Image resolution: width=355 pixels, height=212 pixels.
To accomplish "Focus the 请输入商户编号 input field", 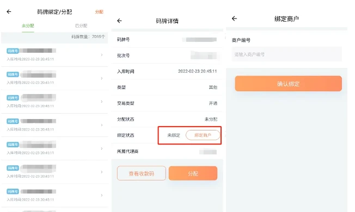I will click(x=286, y=54).
